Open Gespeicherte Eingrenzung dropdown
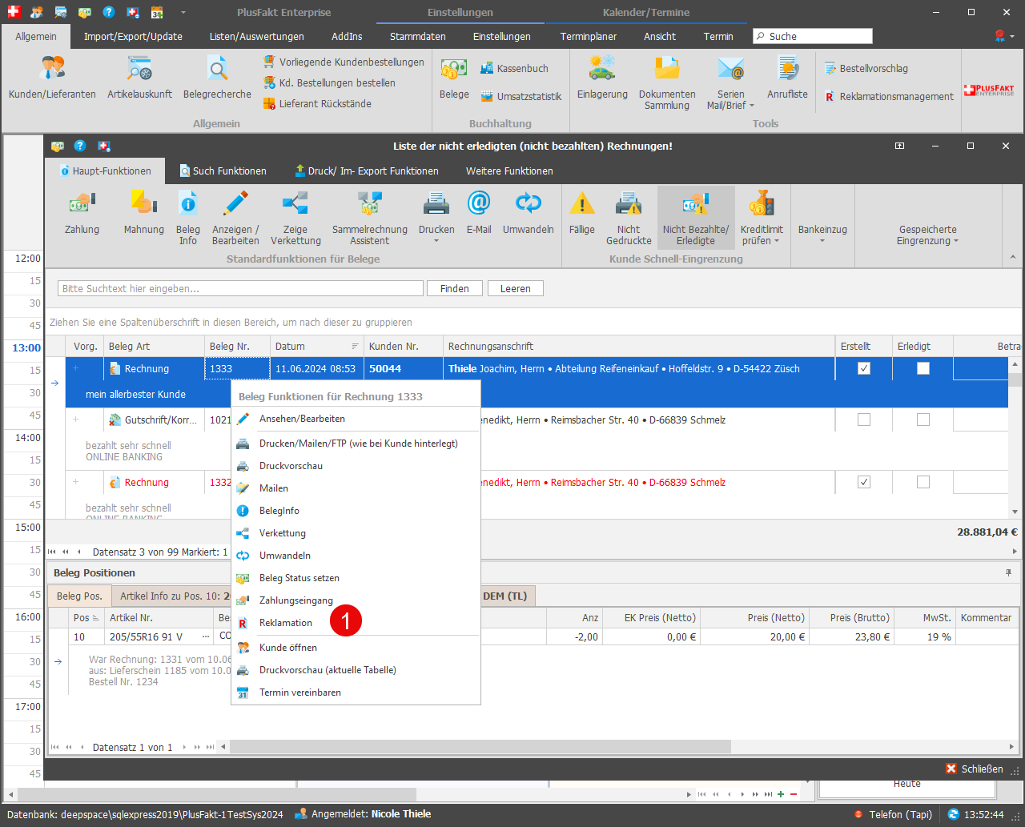Image resolution: width=1025 pixels, height=827 pixels. pos(927,235)
